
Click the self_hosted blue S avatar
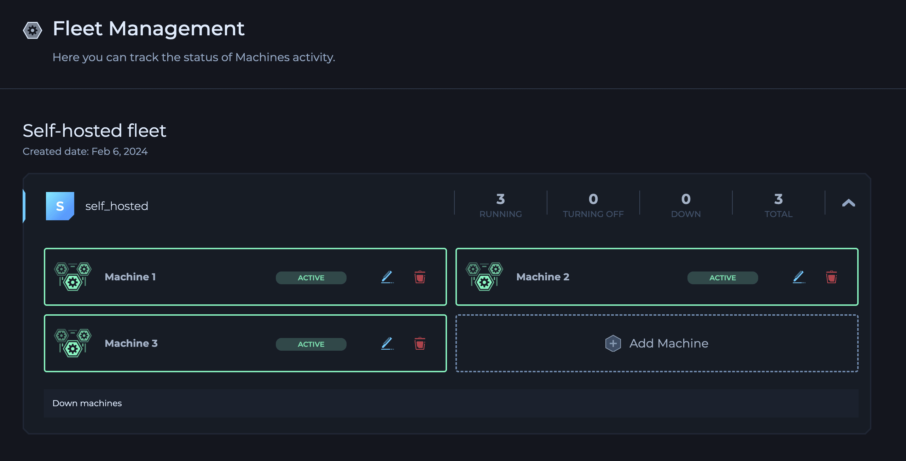(60, 206)
